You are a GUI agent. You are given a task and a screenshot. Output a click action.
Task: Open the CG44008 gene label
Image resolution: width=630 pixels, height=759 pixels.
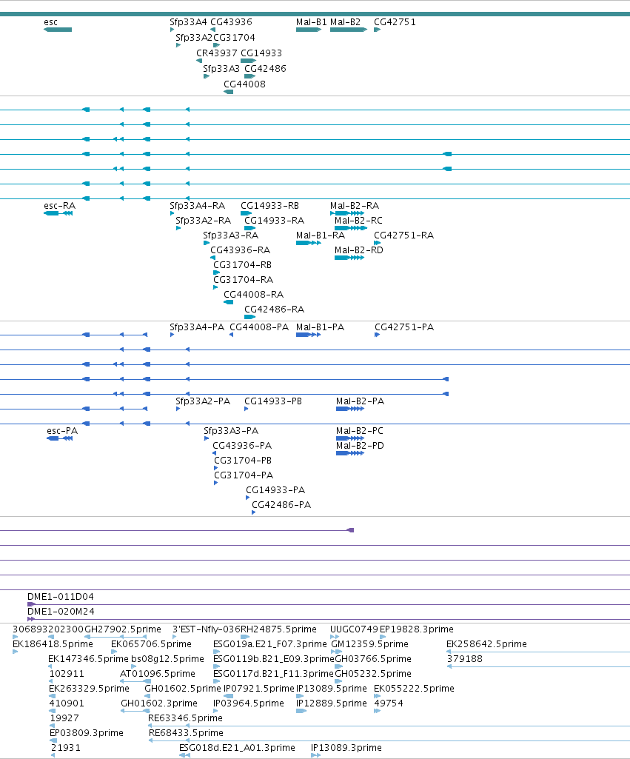pyautogui.click(x=244, y=84)
